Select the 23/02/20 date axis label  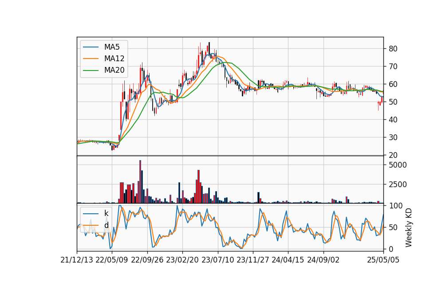tap(182, 260)
